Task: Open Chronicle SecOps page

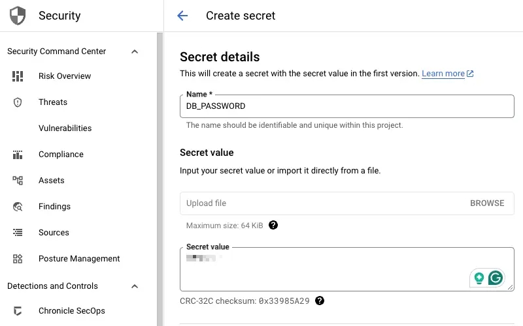Action: (x=72, y=311)
